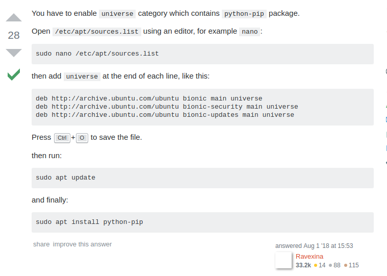Click the O keyboard key icon
Screen dimensions: 387x276
82,138
